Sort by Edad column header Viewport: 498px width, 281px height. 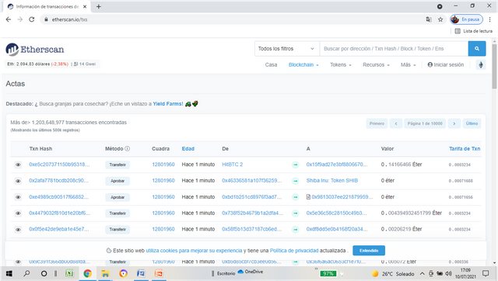pyautogui.click(x=188, y=148)
